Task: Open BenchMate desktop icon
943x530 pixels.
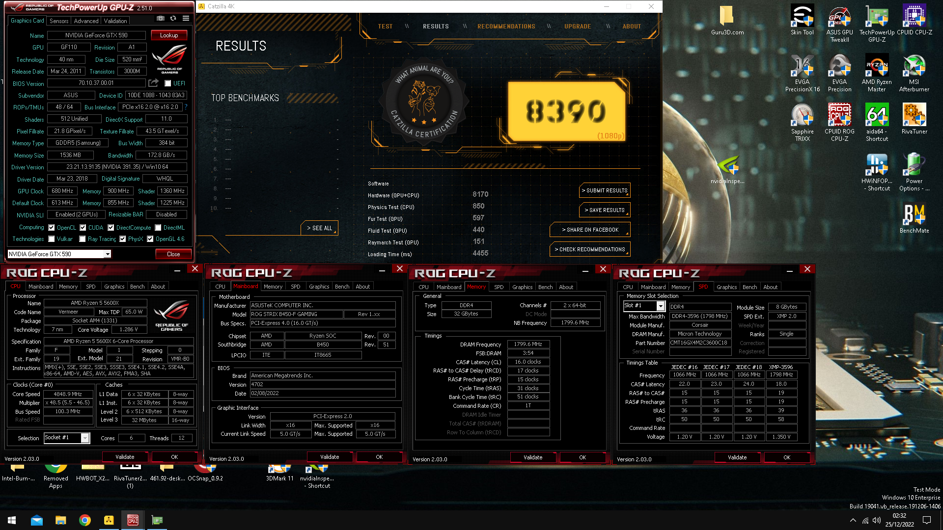Action: pos(914,218)
